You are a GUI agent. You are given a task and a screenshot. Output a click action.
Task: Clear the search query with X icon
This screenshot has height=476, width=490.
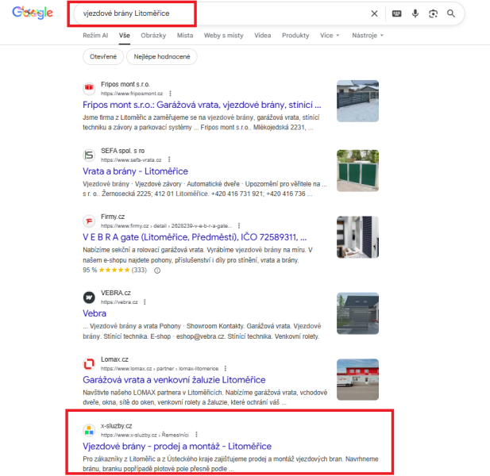[x=375, y=13]
